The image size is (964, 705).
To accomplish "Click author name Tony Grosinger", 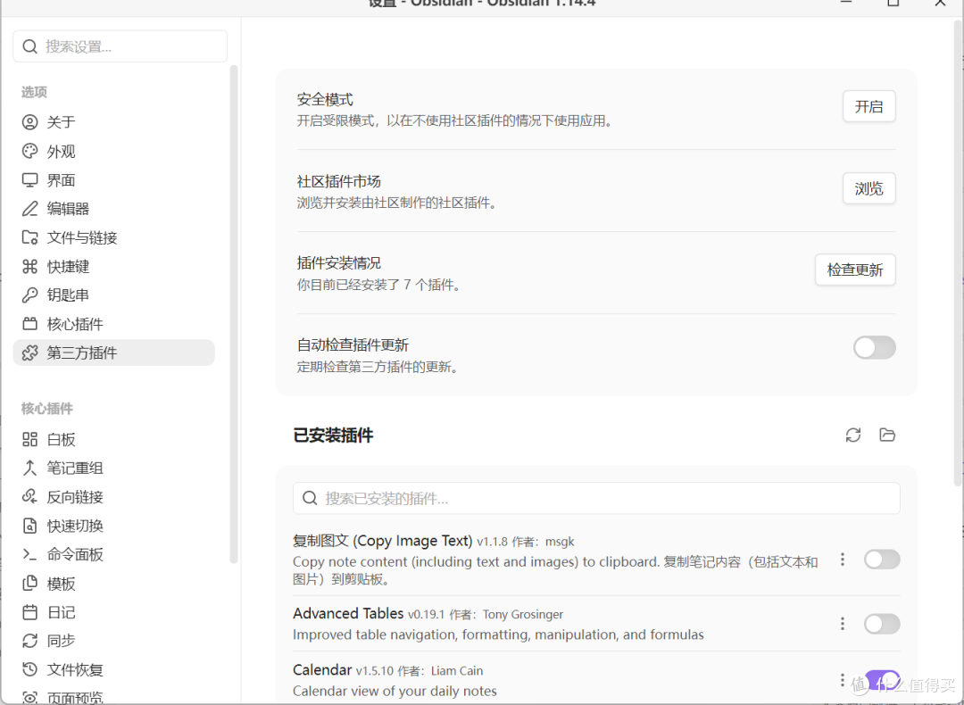I will click(522, 615).
